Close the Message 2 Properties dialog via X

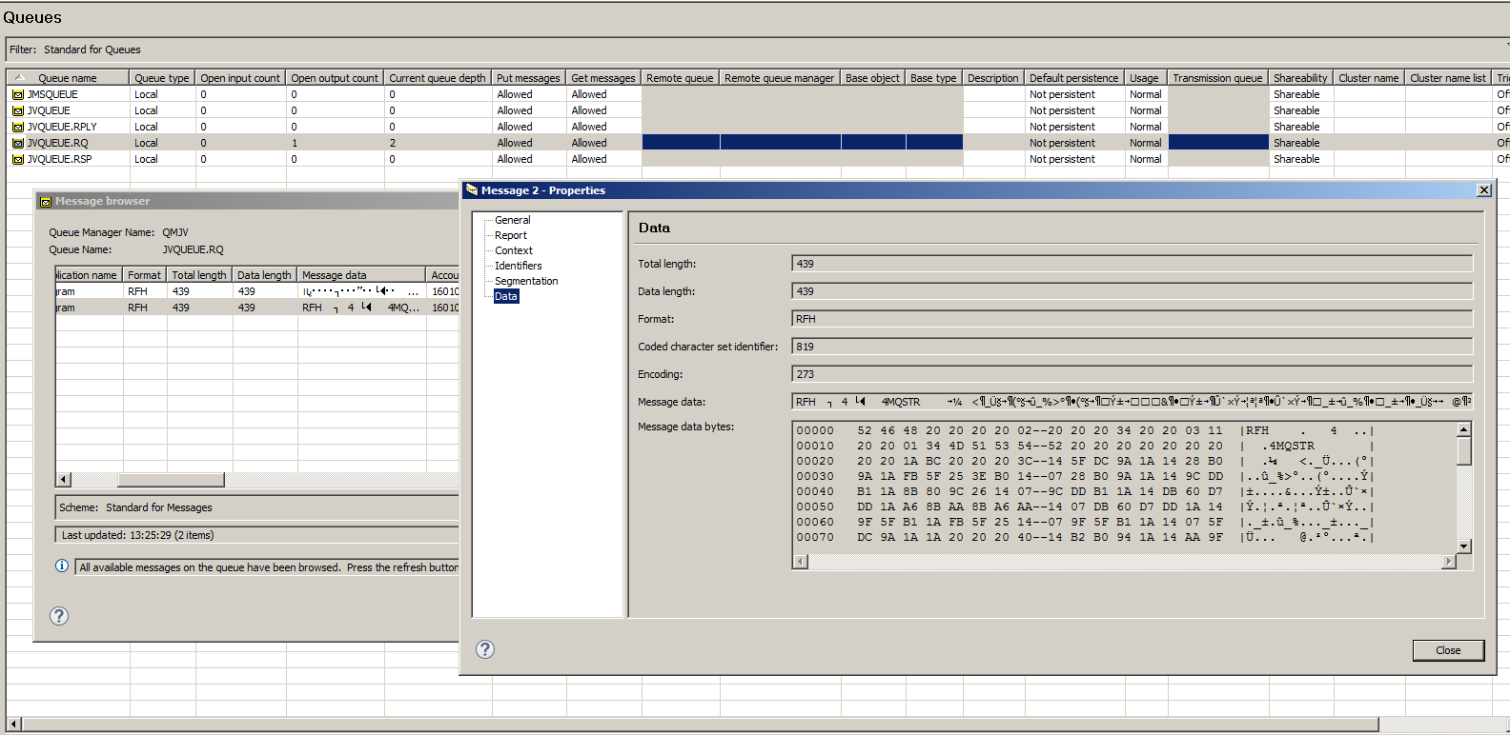coord(1483,190)
